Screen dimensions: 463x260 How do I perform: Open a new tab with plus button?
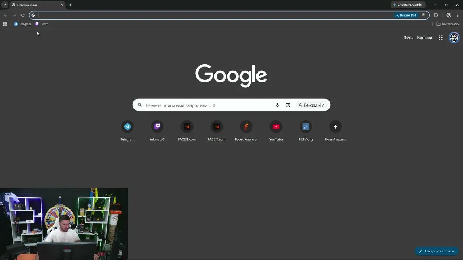70,5
